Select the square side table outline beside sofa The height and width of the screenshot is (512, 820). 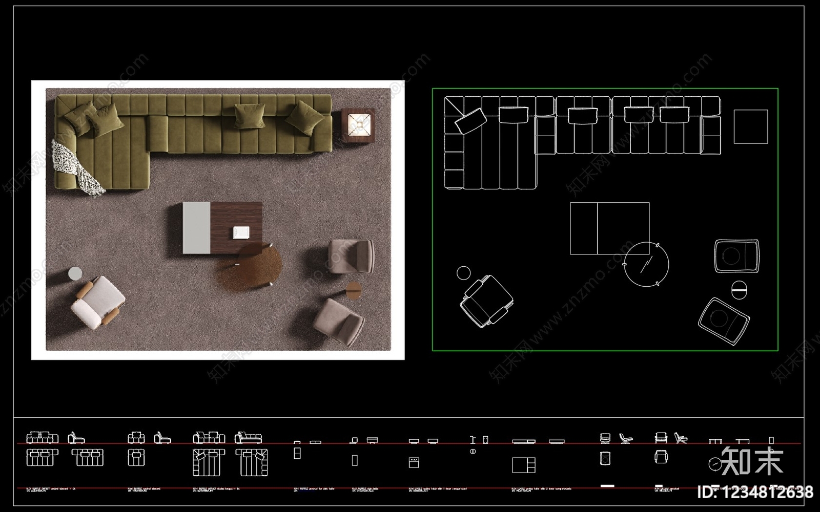point(751,126)
